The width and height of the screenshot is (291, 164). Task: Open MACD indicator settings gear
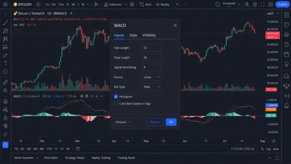coord(87,96)
